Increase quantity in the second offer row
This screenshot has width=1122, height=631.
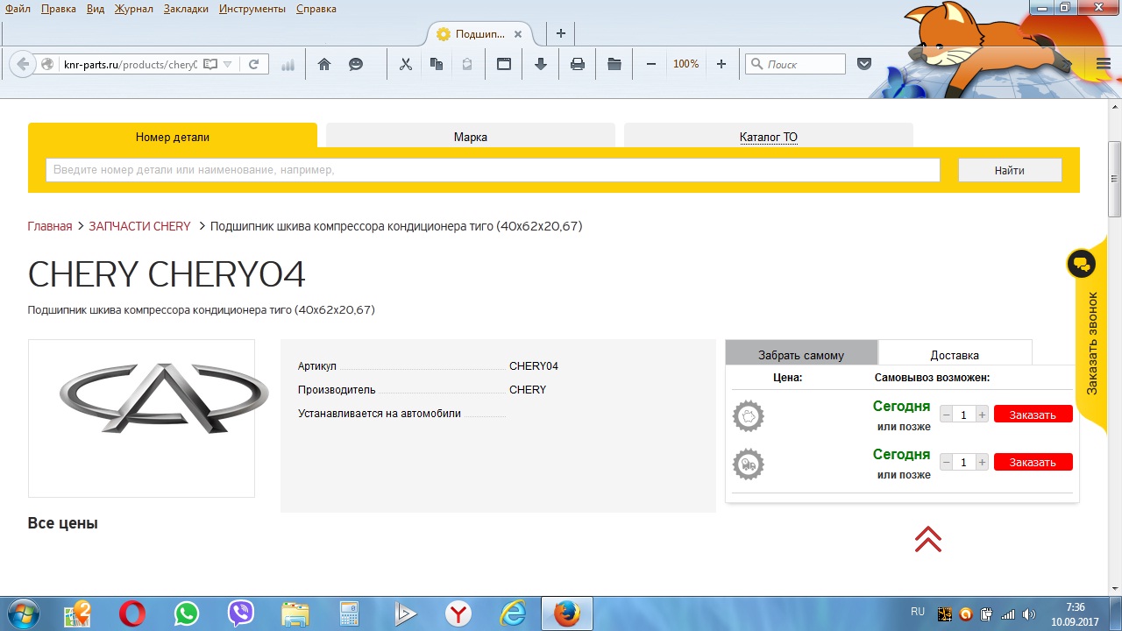pos(982,462)
